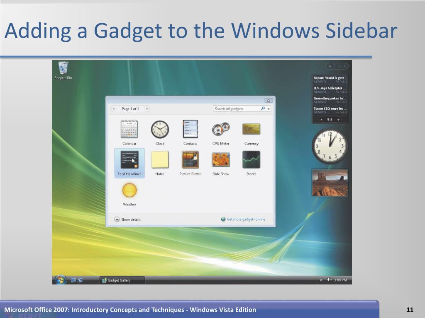The image size is (425, 318).
Task: Show later headlines with down arrow
Action: click(338, 120)
